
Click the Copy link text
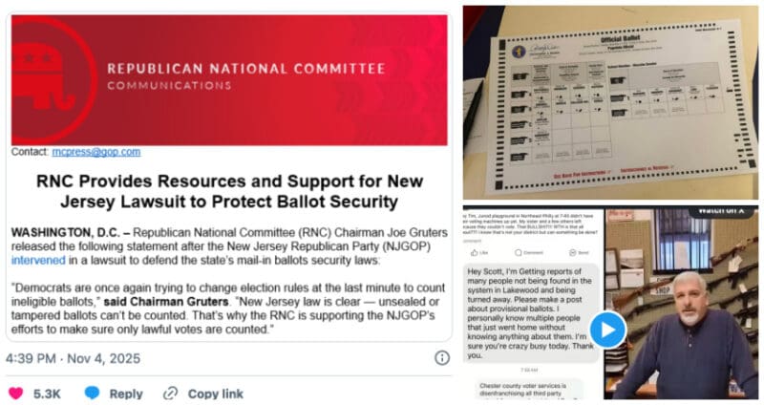(216, 393)
